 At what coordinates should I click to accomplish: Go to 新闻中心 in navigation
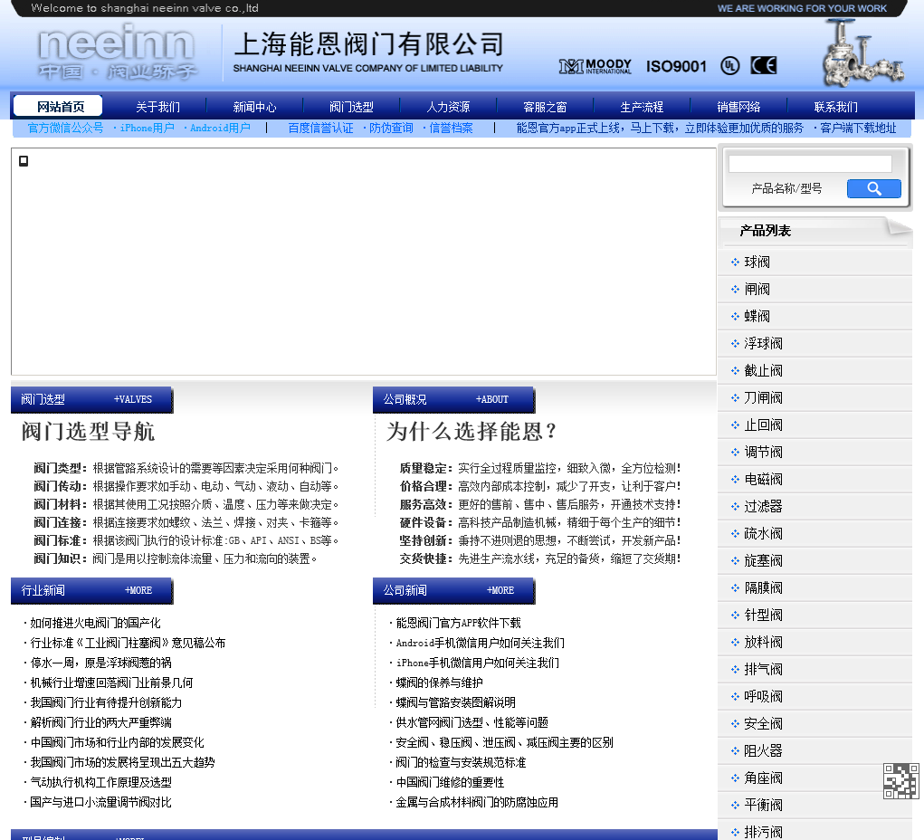(x=254, y=107)
